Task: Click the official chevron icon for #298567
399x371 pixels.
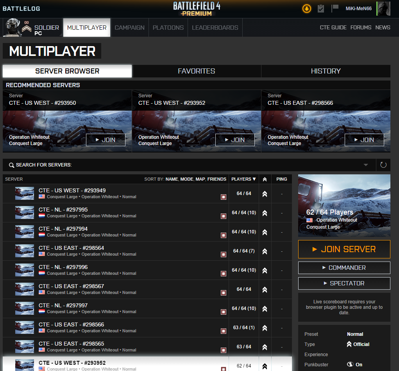Action: click(x=265, y=290)
